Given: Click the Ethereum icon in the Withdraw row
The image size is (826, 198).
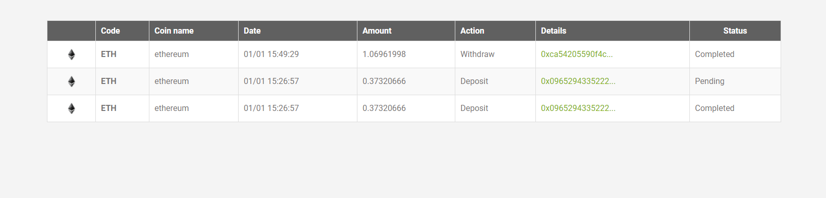Looking at the screenshot, I should [x=71, y=54].
